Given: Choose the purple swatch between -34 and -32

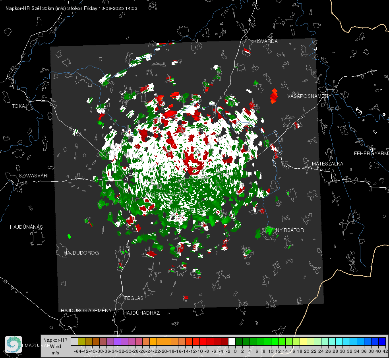Looking at the screenshot, I should (x=117, y=341).
